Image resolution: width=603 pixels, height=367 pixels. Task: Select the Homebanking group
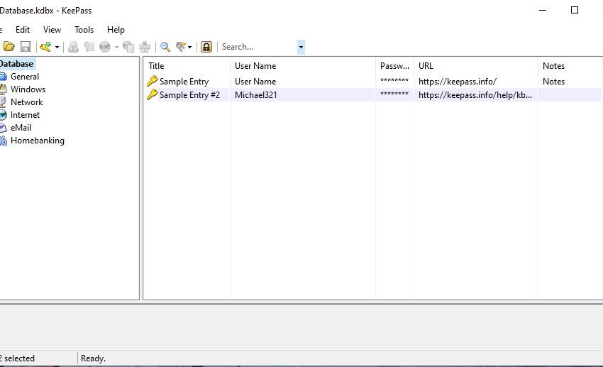pos(38,141)
